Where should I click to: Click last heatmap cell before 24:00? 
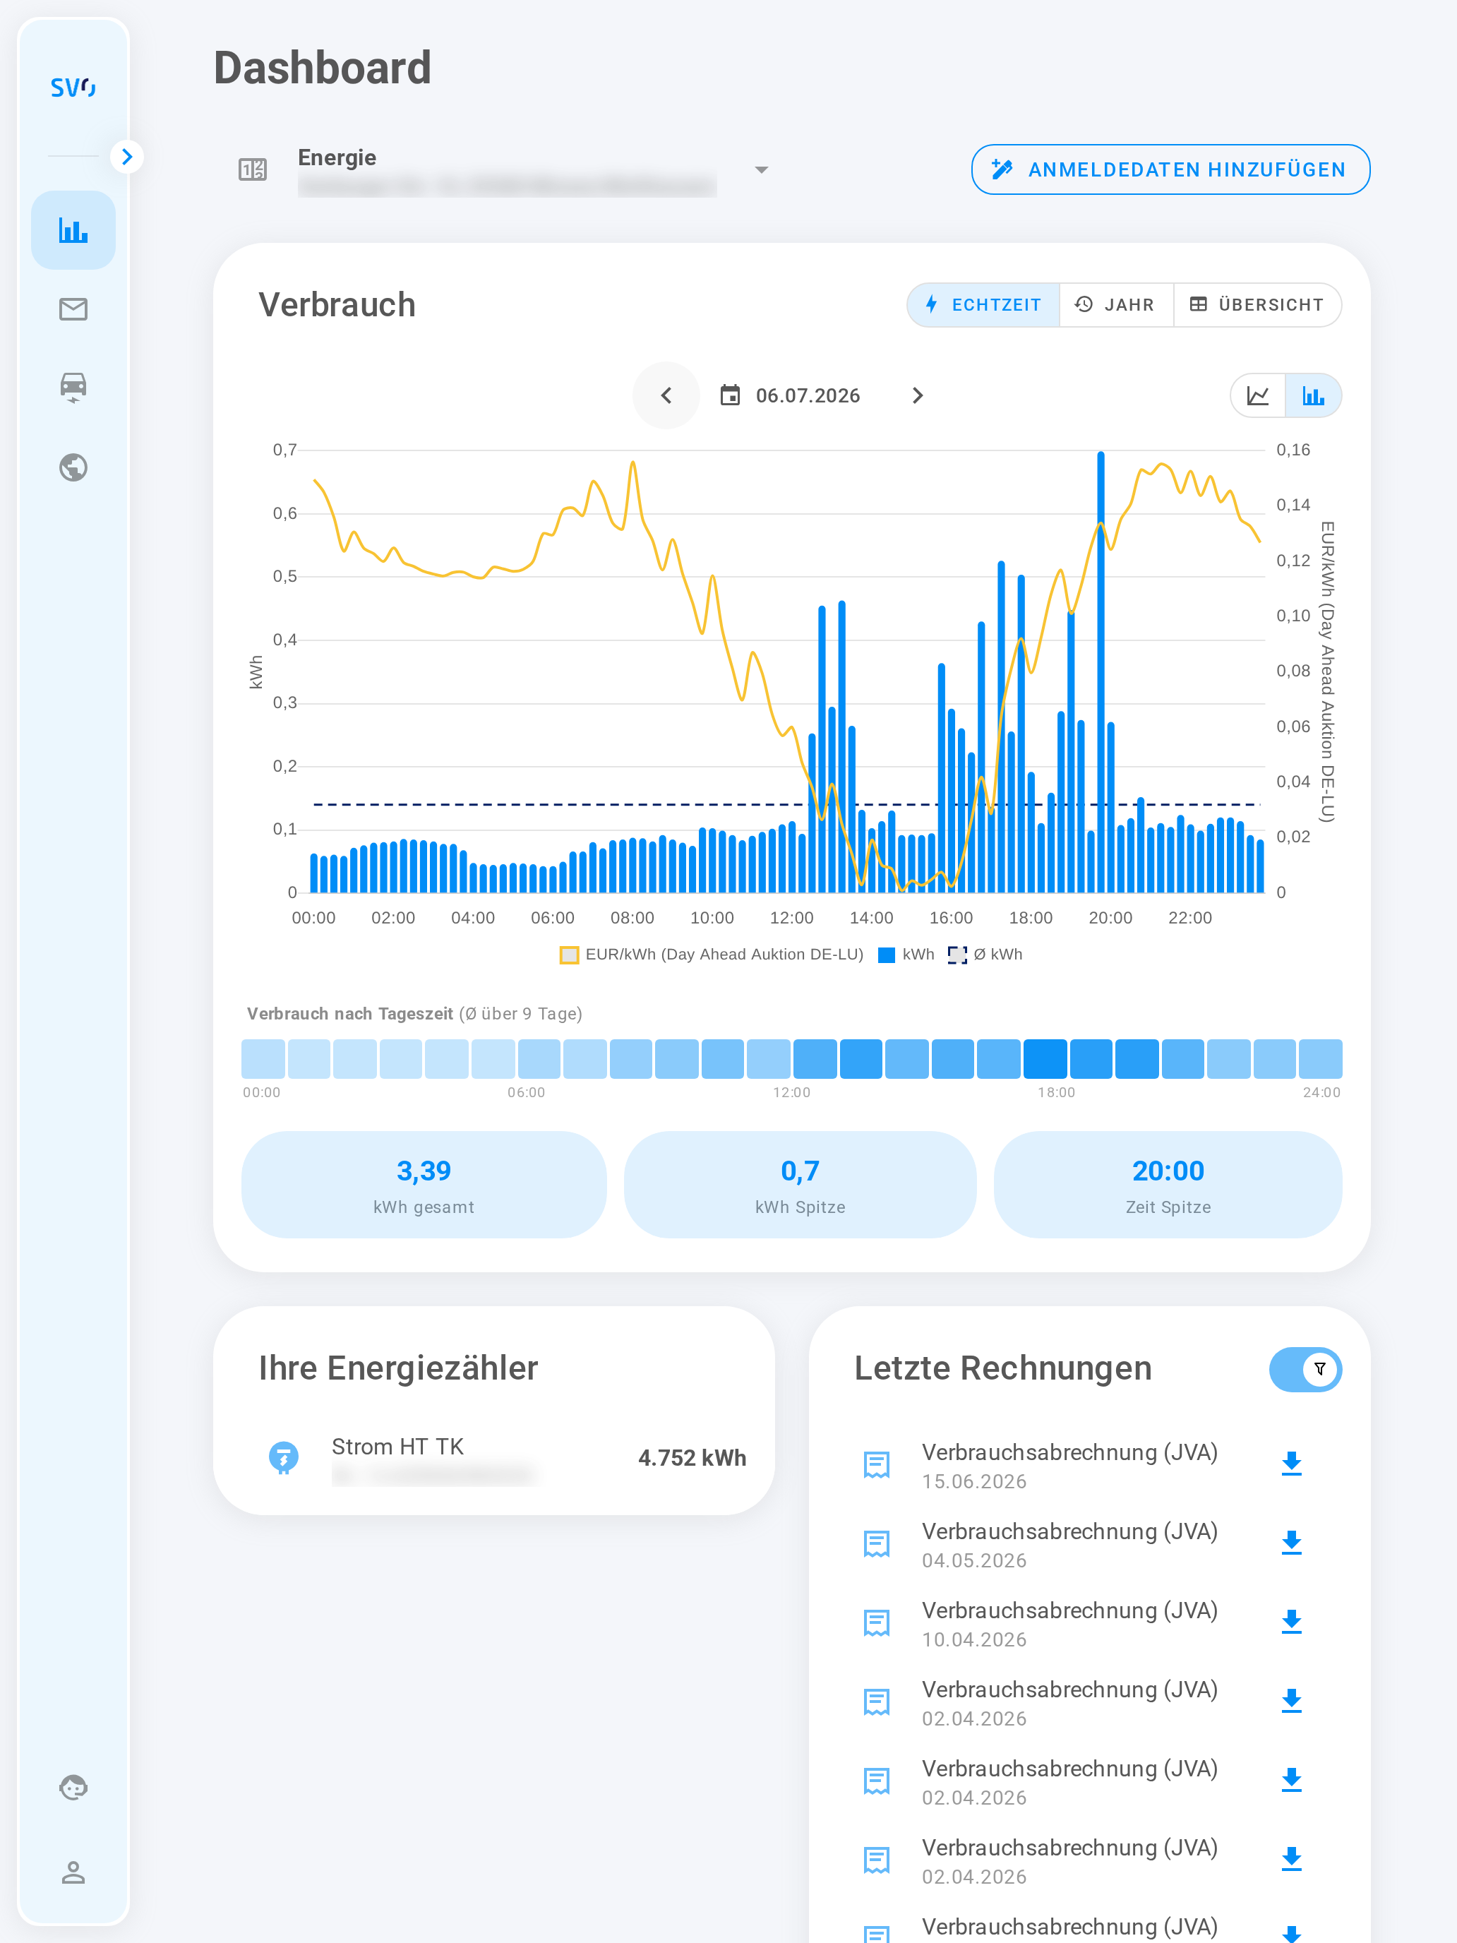pos(1320,1058)
